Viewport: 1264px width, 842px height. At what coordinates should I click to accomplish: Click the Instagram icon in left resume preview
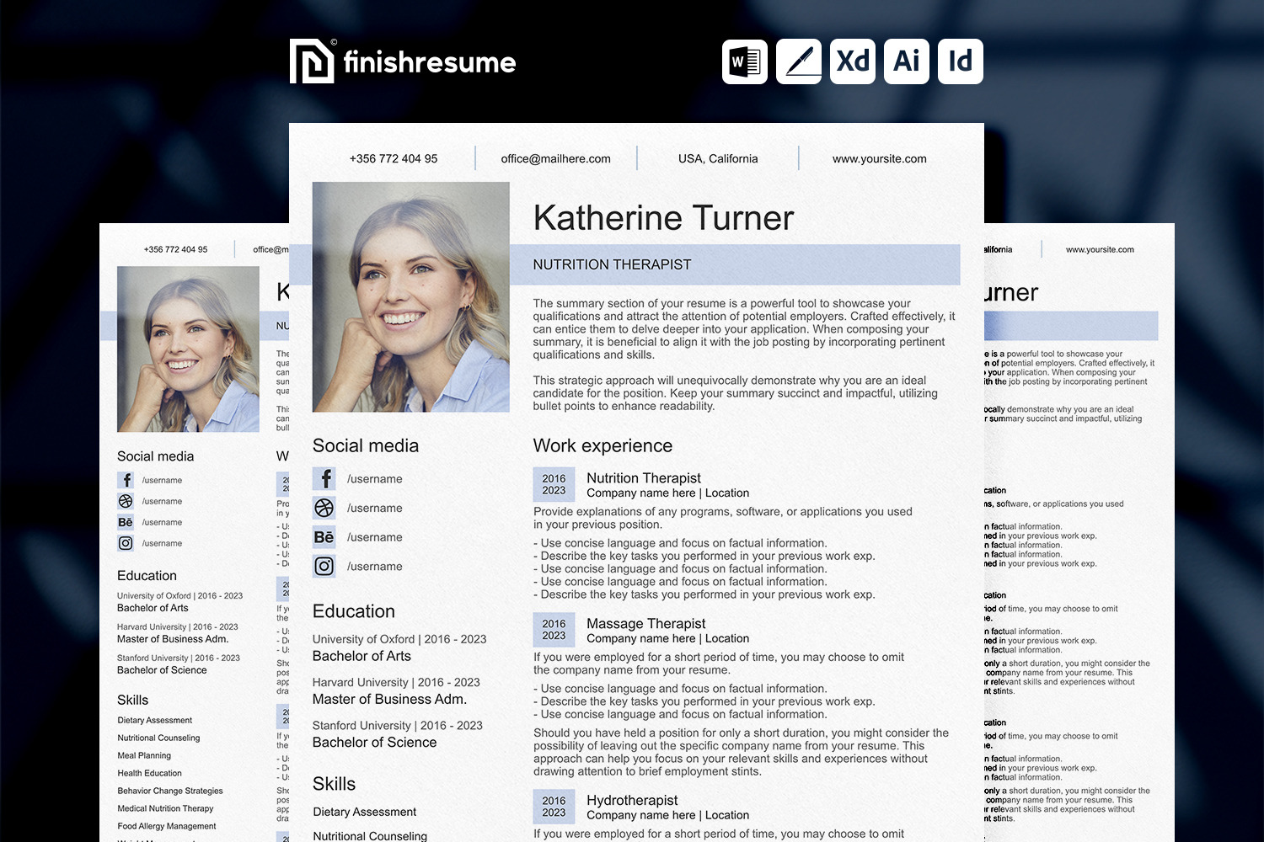point(126,543)
